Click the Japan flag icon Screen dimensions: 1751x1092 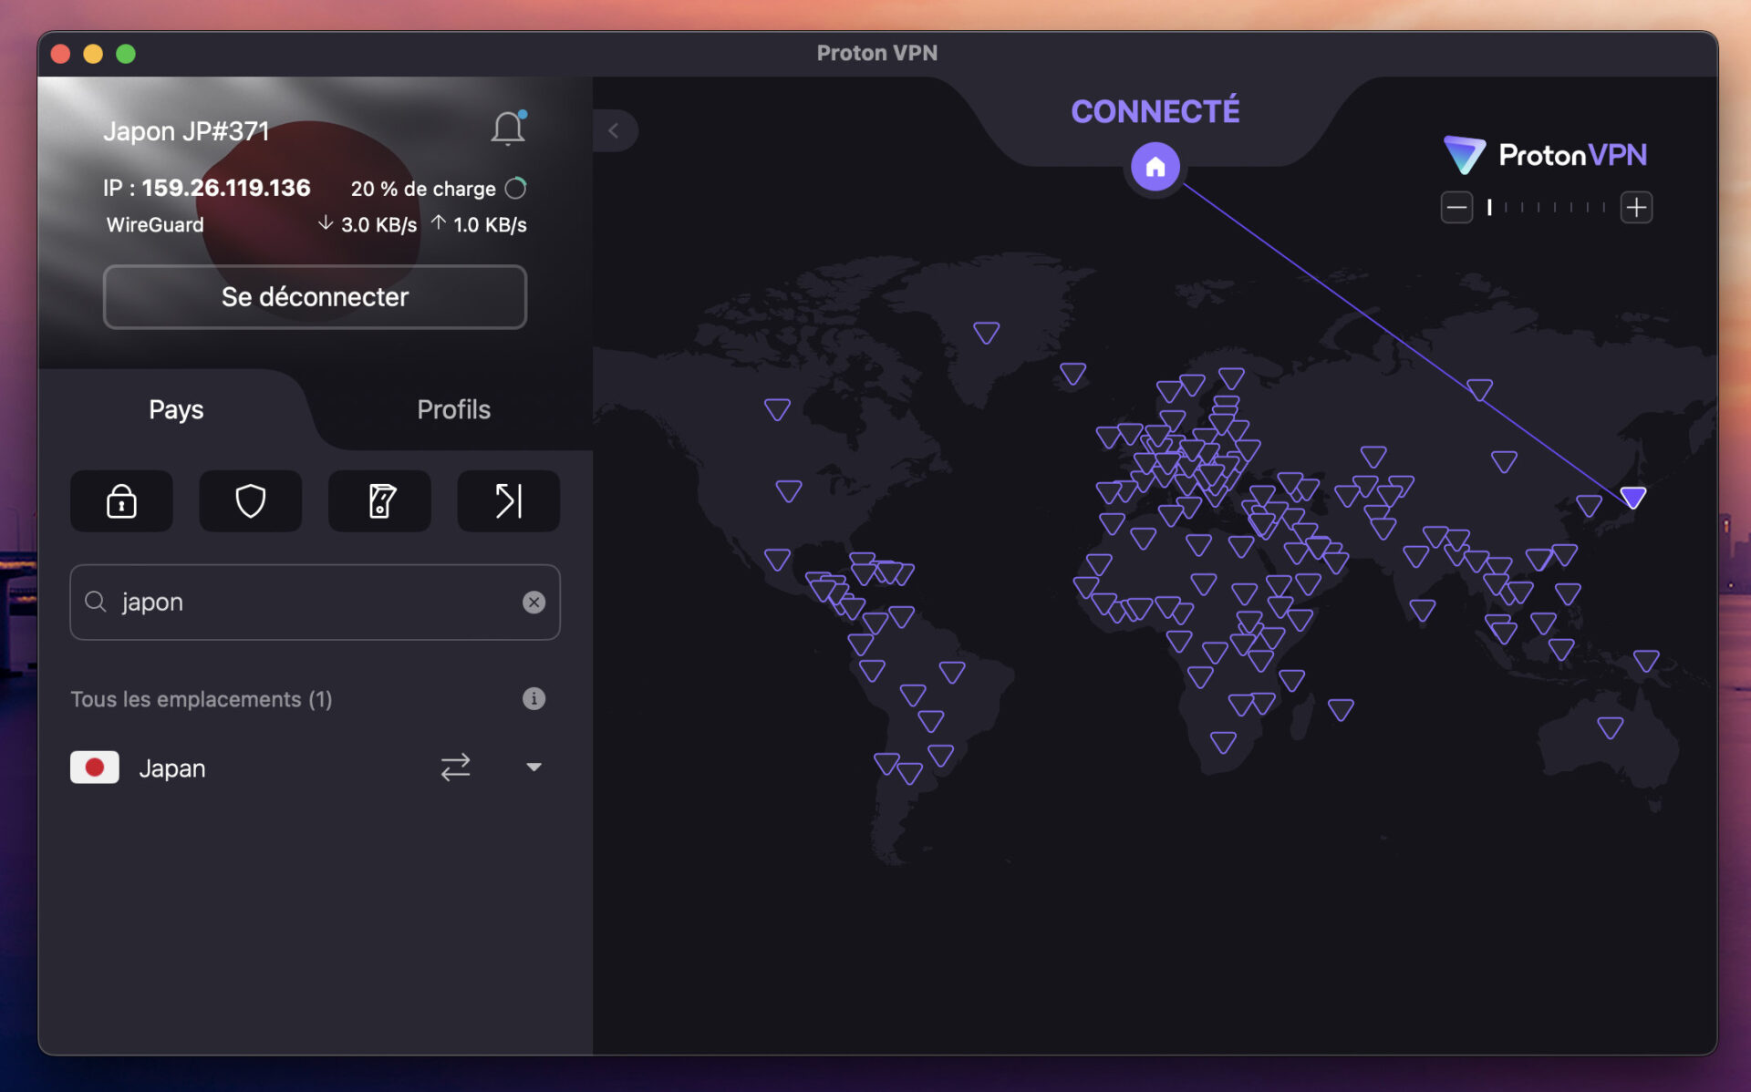pyautogui.click(x=95, y=767)
